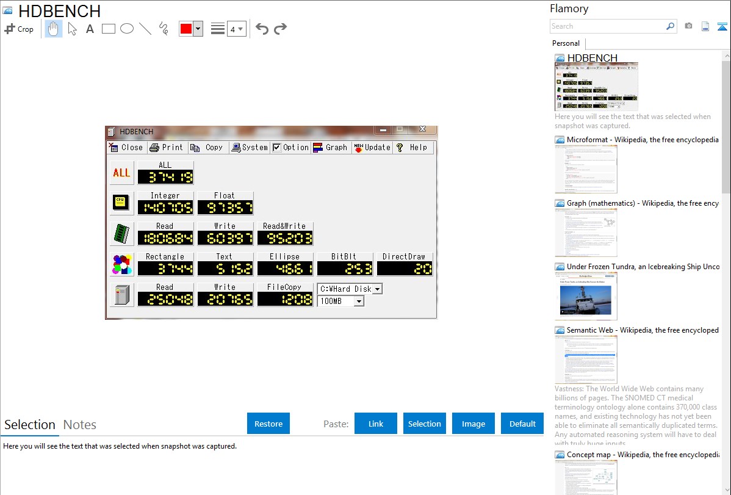Viewport: 731px width, 495px height.
Task: Click the camera capture icon
Action: coord(688,26)
